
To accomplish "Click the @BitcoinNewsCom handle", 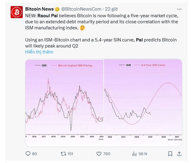I will coord(81,9).
